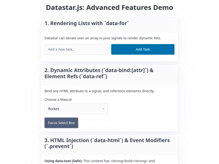Screen dimensions: 219x164
Task: Click the 'Using data-text (Safe):' label
Action: [x=63, y=161]
